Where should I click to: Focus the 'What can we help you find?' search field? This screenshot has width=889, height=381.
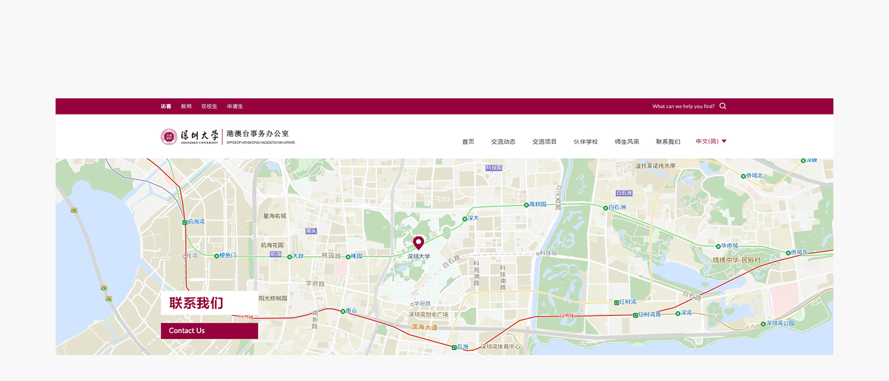(683, 106)
